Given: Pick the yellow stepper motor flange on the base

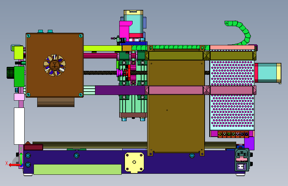Looking at the screenshot, I should [x=134, y=163].
